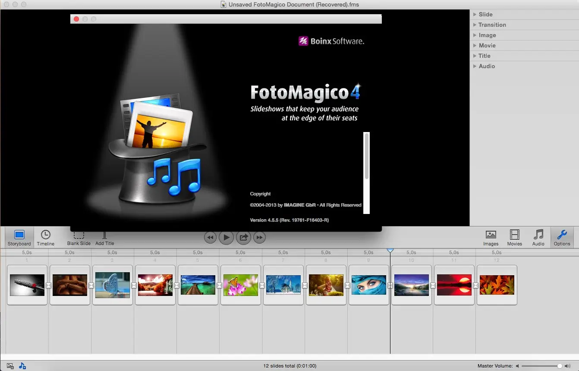
Task: Switch to Storyboard view
Action: click(19, 238)
